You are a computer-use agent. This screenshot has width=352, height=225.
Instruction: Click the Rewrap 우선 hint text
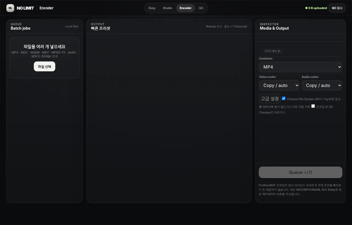tap(227, 27)
